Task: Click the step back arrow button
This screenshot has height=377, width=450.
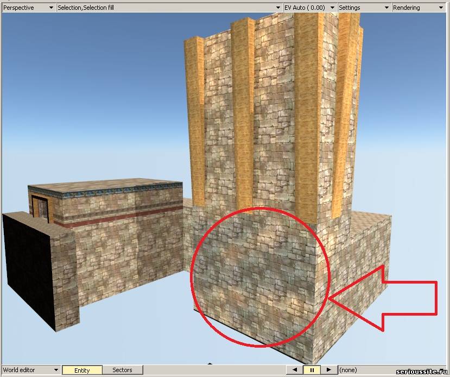Action: [x=295, y=370]
